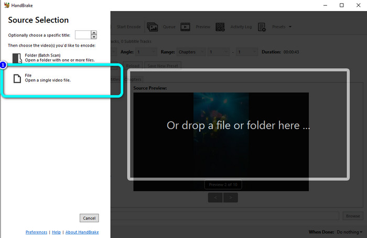Focus the destination path field
Screen dimensions: 367x238
[x=225, y=216]
